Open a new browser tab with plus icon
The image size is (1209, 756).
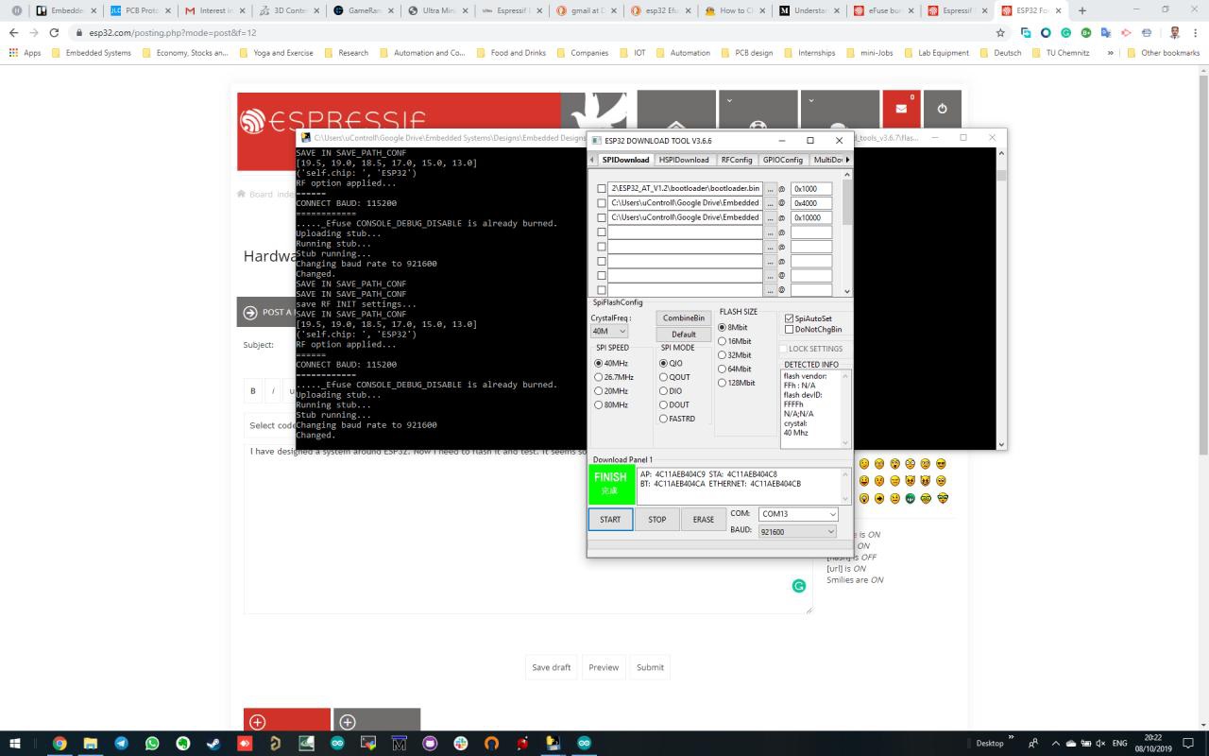coord(1082,10)
